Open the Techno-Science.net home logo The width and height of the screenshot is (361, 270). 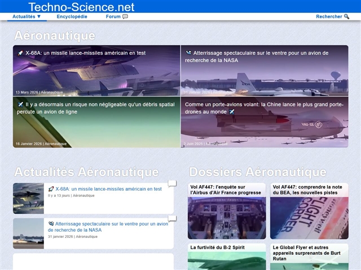[x=81, y=7]
